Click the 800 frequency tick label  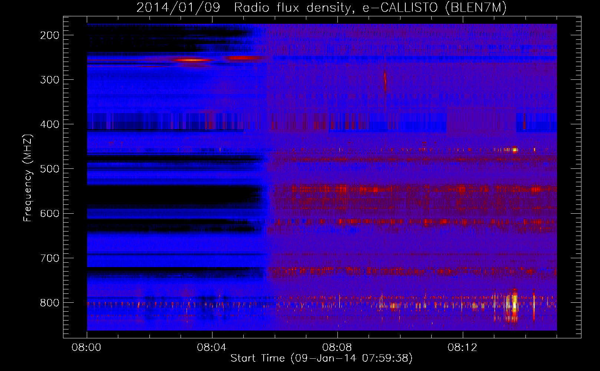click(x=50, y=303)
